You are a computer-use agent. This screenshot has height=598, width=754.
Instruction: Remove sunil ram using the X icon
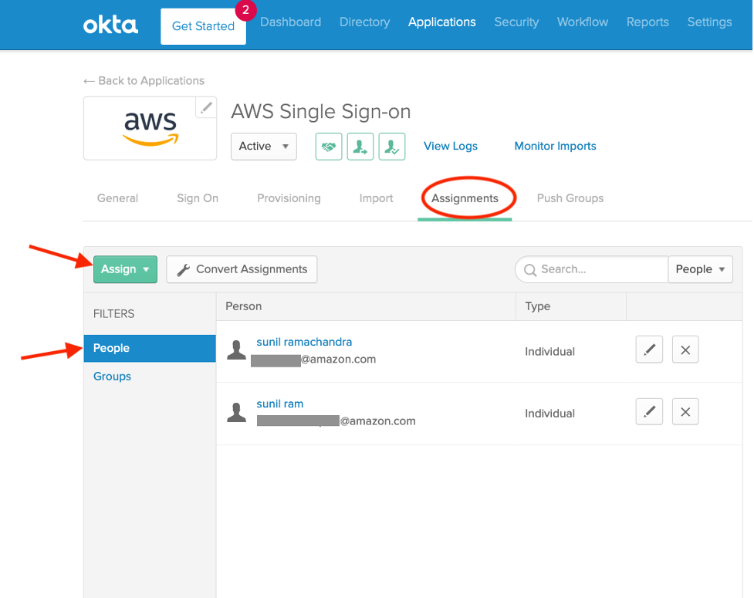pos(685,411)
